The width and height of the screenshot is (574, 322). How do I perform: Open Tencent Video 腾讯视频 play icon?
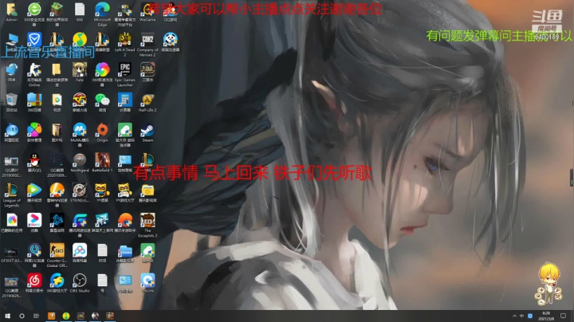[34, 190]
